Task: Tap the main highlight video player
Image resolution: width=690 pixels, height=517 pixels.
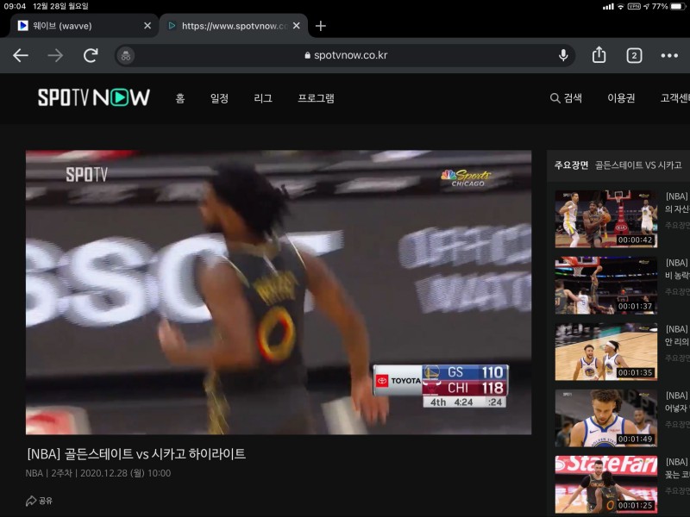Action: pos(278,293)
